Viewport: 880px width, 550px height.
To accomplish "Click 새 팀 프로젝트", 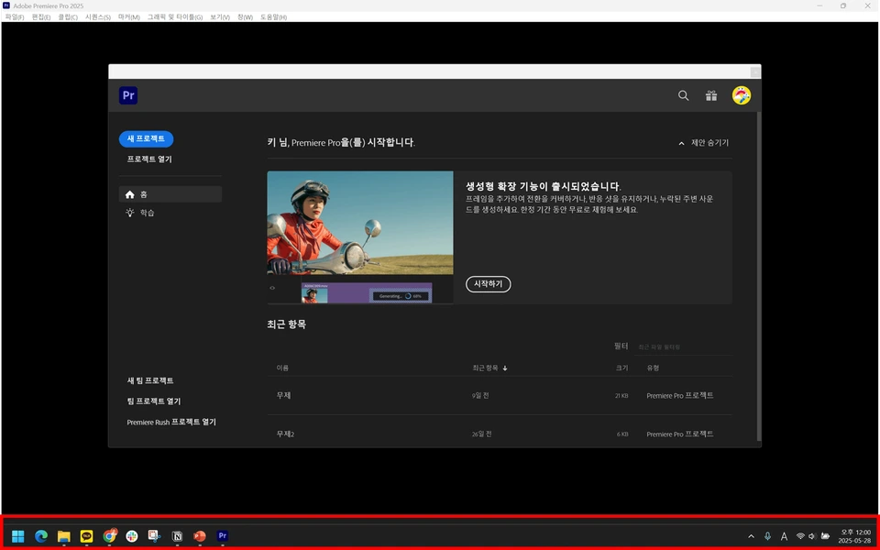I will (149, 380).
